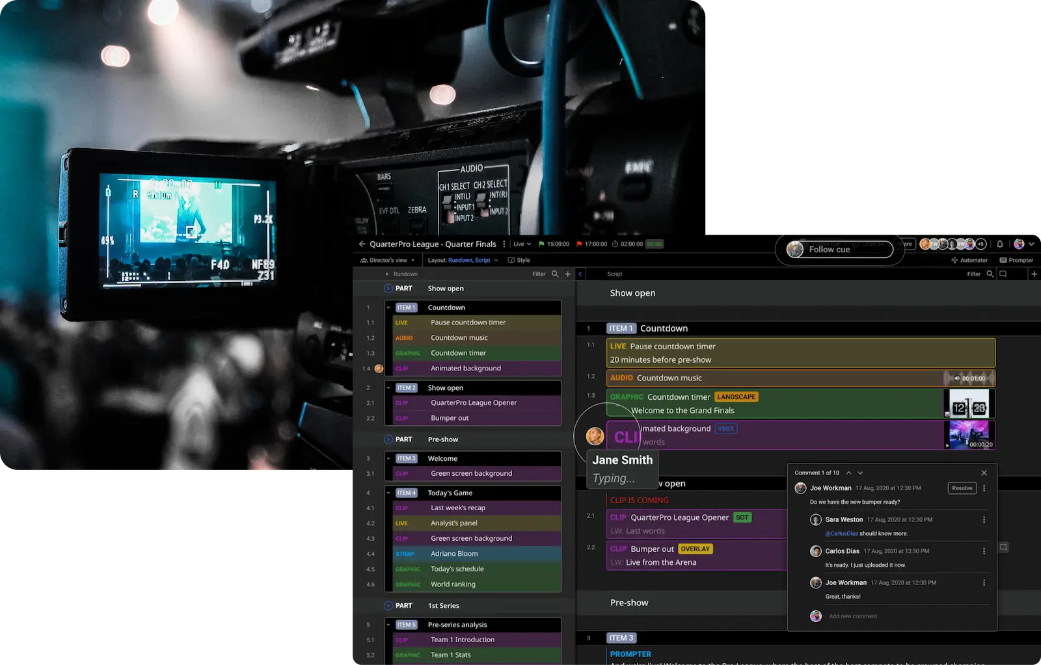Go to the next comment using down chevron
This screenshot has height=665, width=1041.
pos(860,473)
